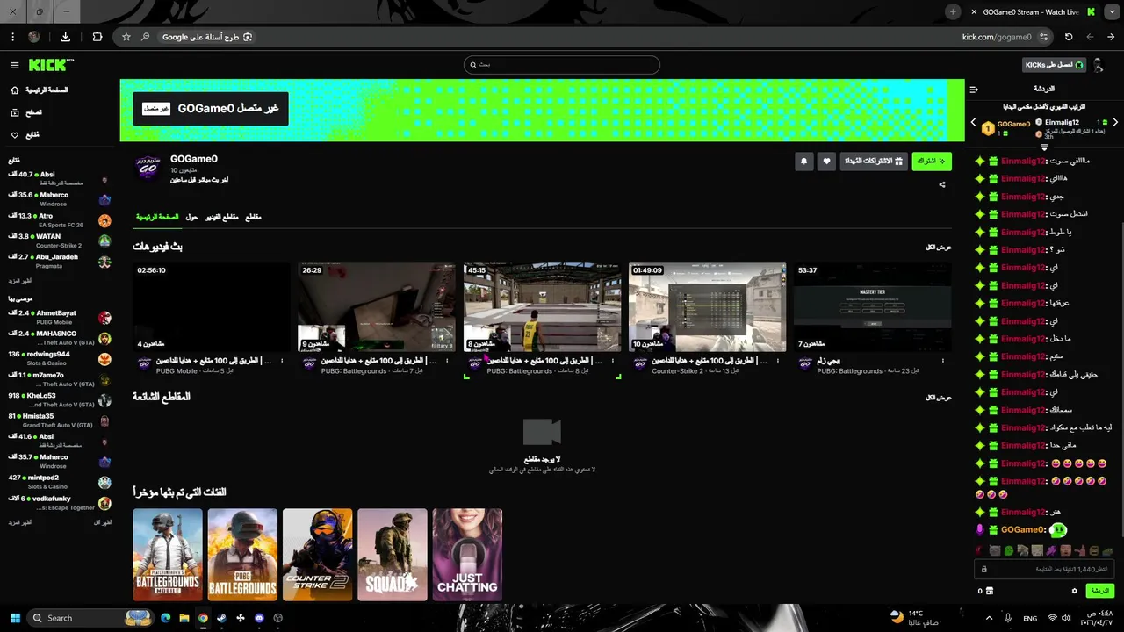The width and height of the screenshot is (1124, 632).
Task: Click the chat settings gear icon
Action: 1074,591
